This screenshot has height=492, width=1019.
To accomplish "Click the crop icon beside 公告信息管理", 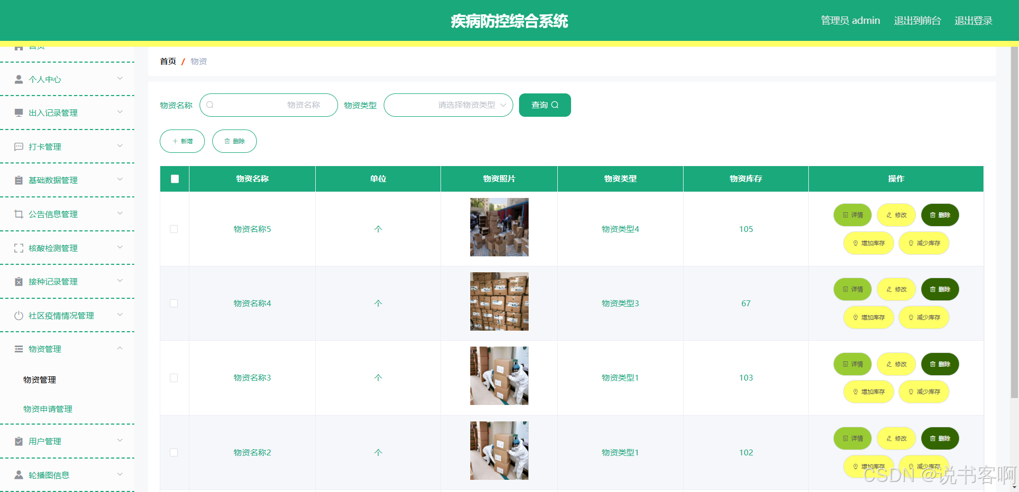I will (x=19, y=214).
